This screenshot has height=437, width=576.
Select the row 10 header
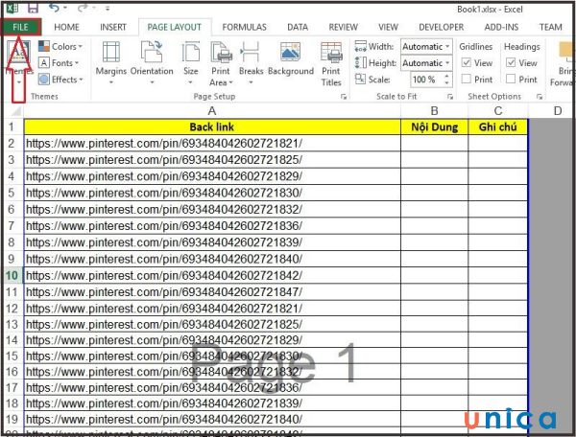(12, 275)
